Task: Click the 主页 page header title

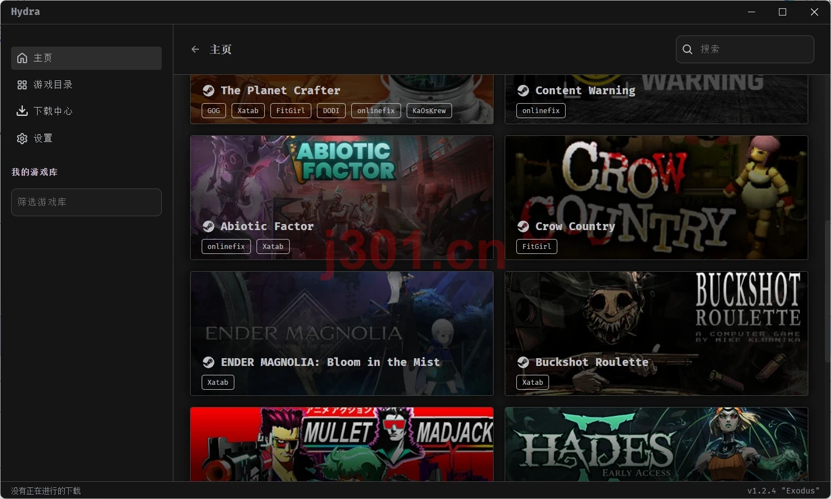Action: point(220,49)
